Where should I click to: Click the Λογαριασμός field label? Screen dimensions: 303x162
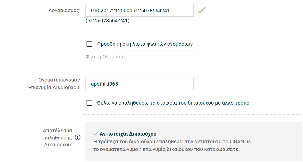64,11
